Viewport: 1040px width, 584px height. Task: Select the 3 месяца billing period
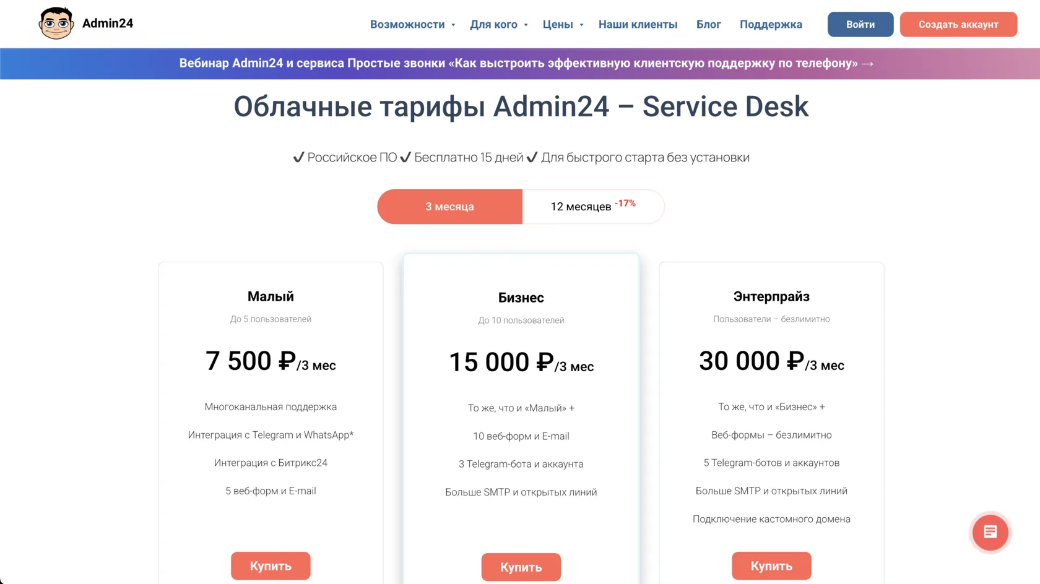coord(450,207)
